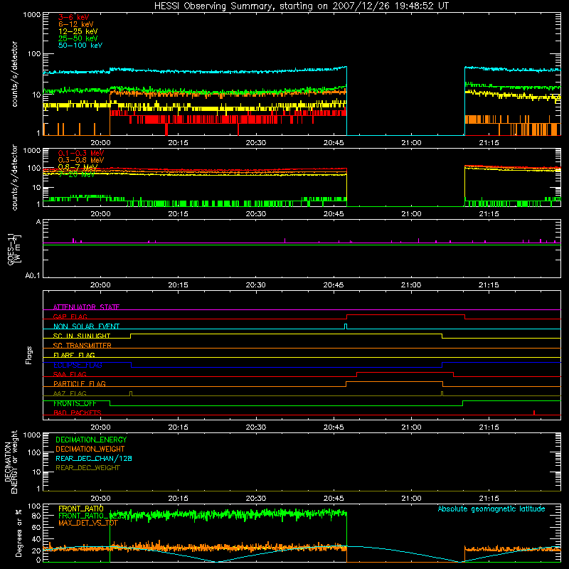Select the ATTENUATOR_STATE flag label
The height and width of the screenshot is (569, 569).
click(x=86, y=307)
